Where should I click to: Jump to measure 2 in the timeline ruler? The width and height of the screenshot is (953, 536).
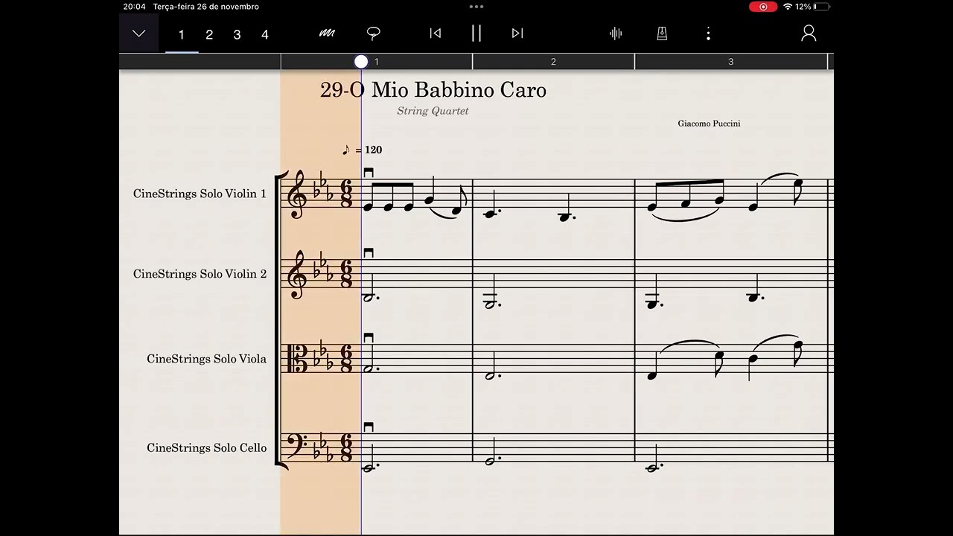pos(553,62)
